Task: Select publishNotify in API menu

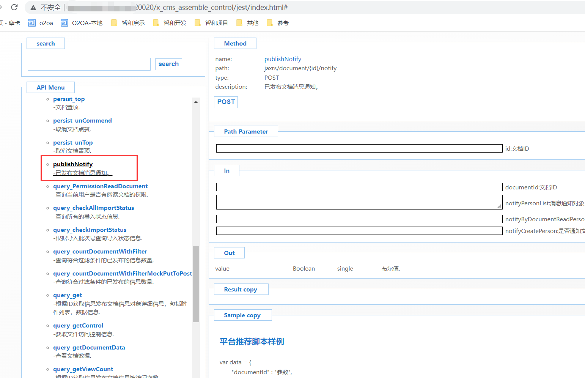Action: [x=73, y=164]
